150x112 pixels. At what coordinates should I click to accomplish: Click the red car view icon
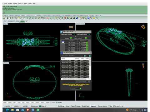(48, 18)
